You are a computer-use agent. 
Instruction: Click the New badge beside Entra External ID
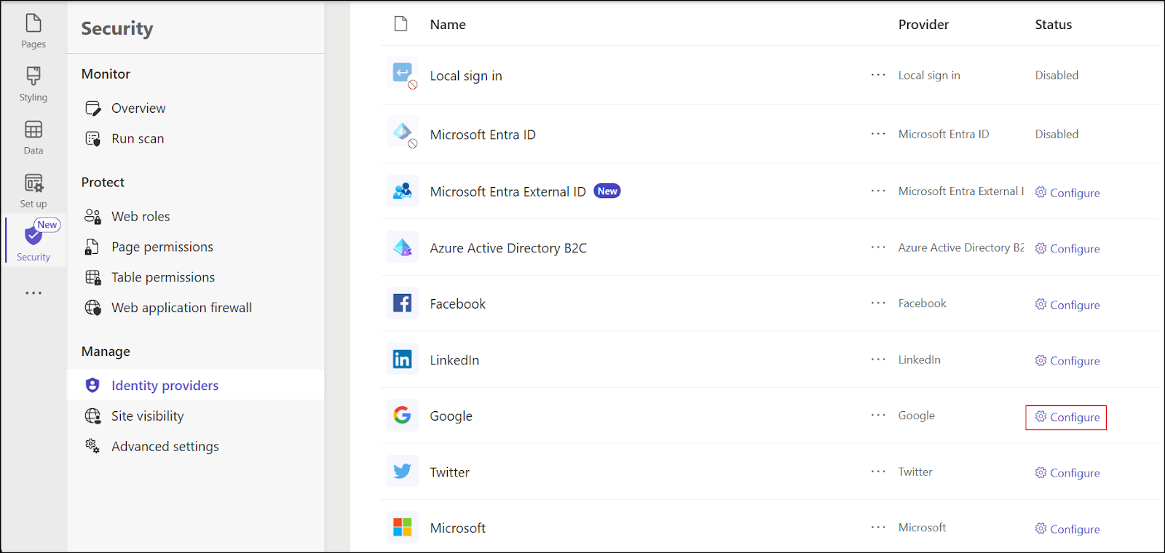tap(607, 191)
